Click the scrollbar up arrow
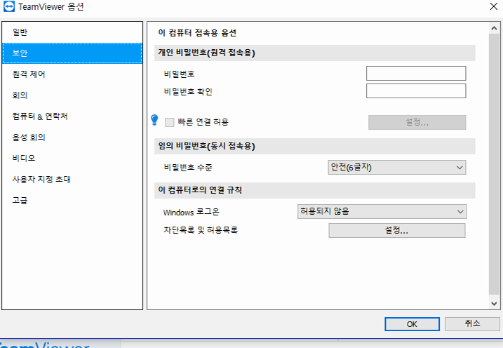Screen dimensions: 503x348 click(494, 28)
